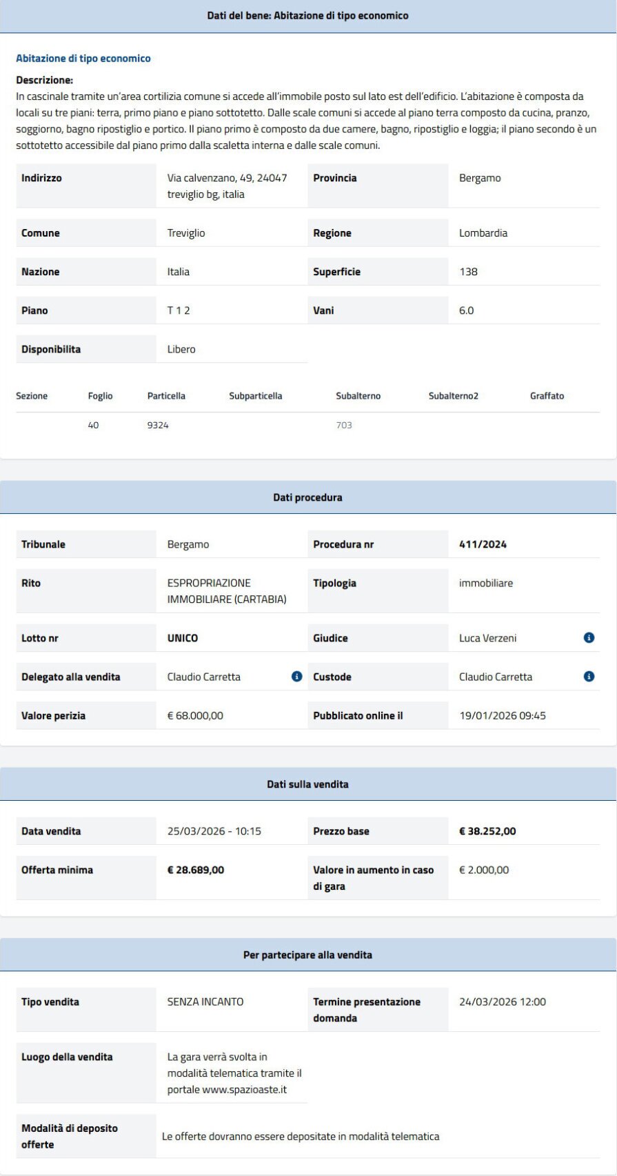Click 'Dati del bene' top header bar
The image size is (617, 1176).
pos(307,16)
